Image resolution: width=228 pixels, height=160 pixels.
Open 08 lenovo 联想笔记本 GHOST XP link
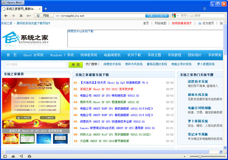117,128
